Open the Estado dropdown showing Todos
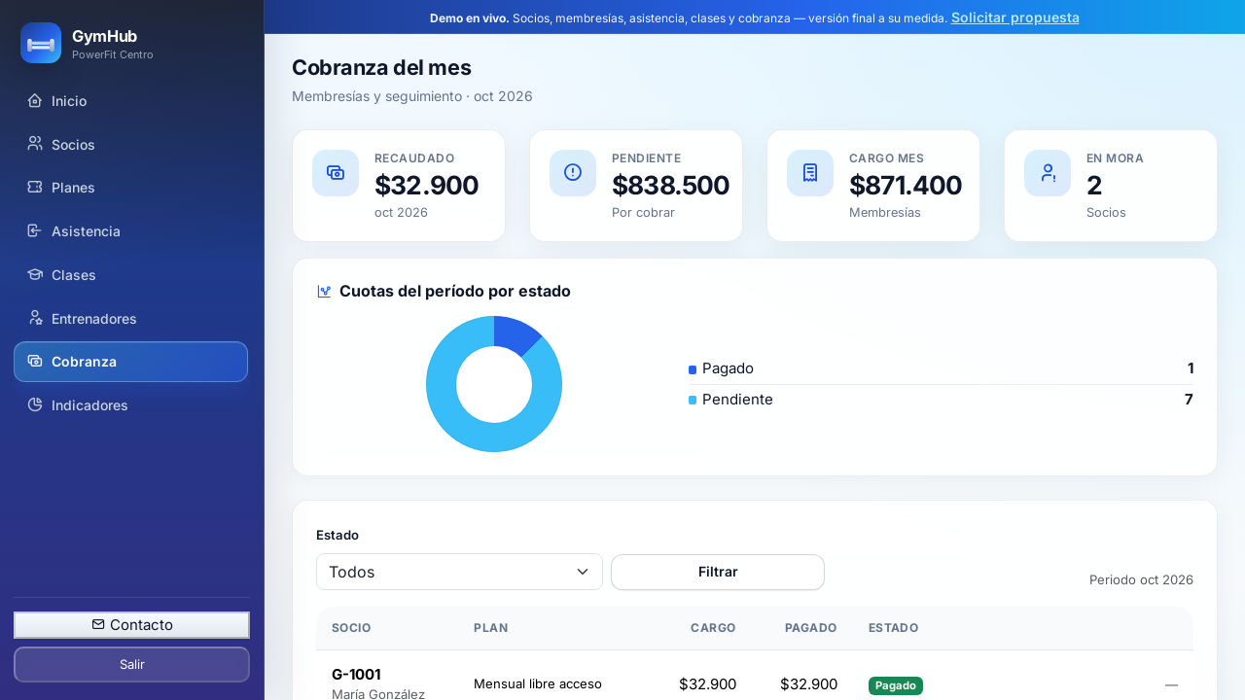The image size is (1245, 700). tap(459, 572)
